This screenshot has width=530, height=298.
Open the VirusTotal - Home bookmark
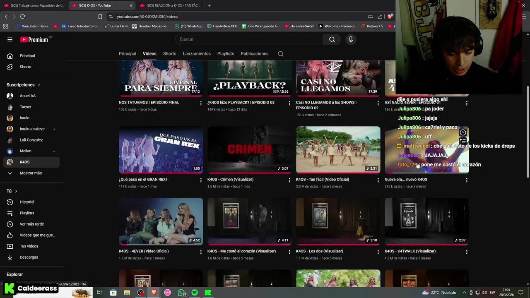click(32, 26)
